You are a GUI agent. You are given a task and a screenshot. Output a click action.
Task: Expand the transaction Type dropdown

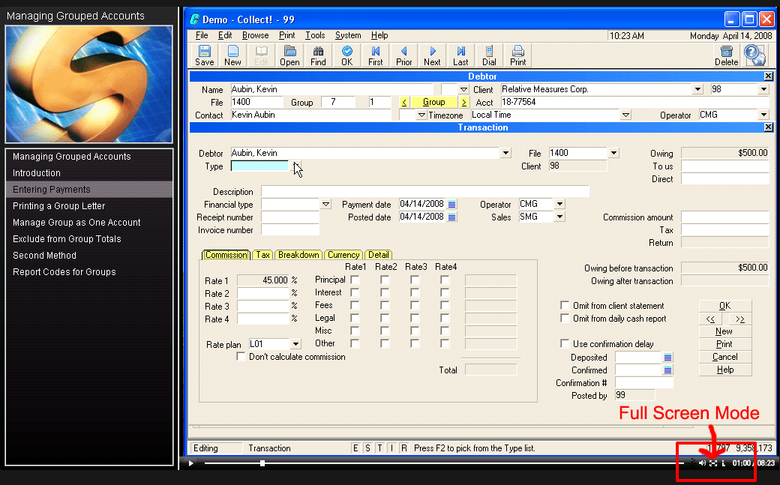pyautogui.click(x=296, y=166)
